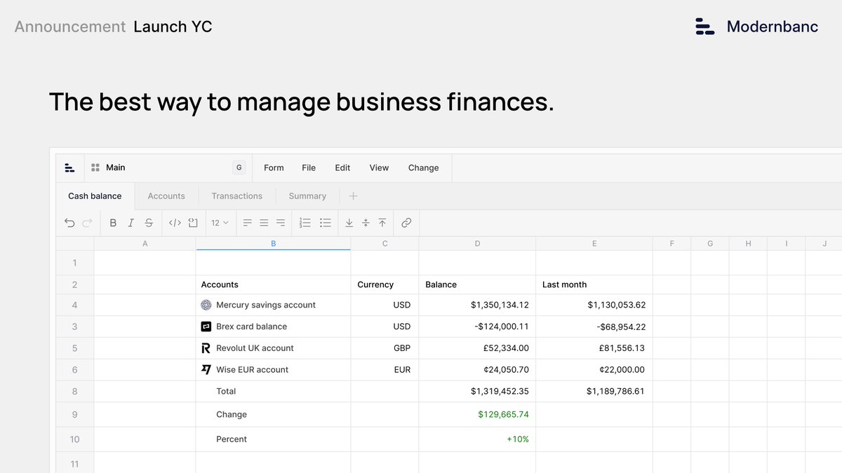Click the Wise EUR account cell
This screenshot has height=473, width=842.
(x=273, y=370)
